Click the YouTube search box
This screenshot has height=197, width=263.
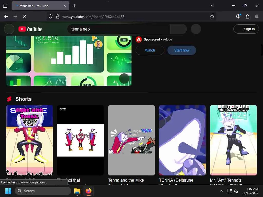click(119, 29)
